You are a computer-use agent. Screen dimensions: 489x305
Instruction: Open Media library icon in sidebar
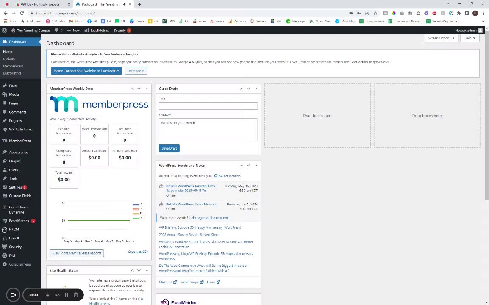4,94
